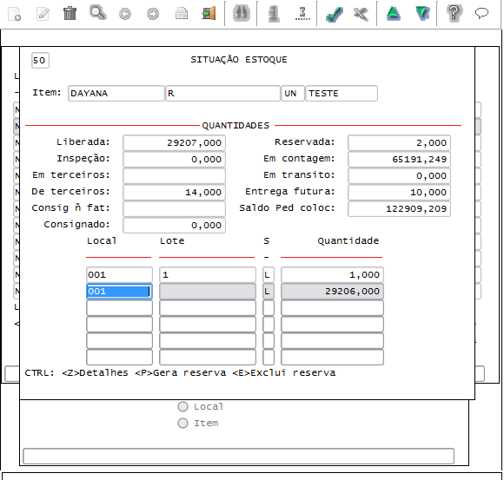Click the magnifying glass search icon

click(x=97, y=13)
